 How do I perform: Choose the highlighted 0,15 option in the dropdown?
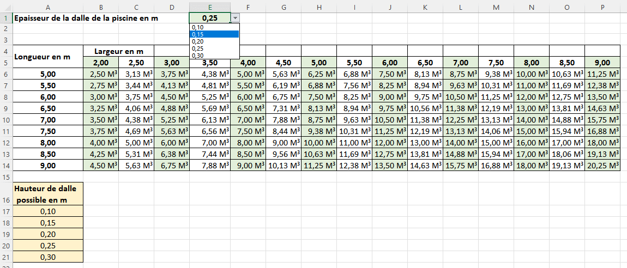point(213,34)
